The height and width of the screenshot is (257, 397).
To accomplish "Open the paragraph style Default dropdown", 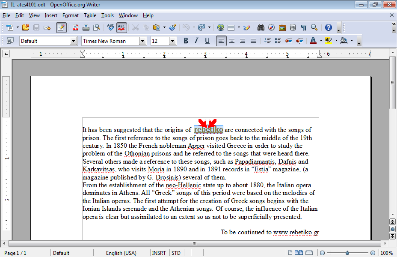I will click(x=74, y=41).
